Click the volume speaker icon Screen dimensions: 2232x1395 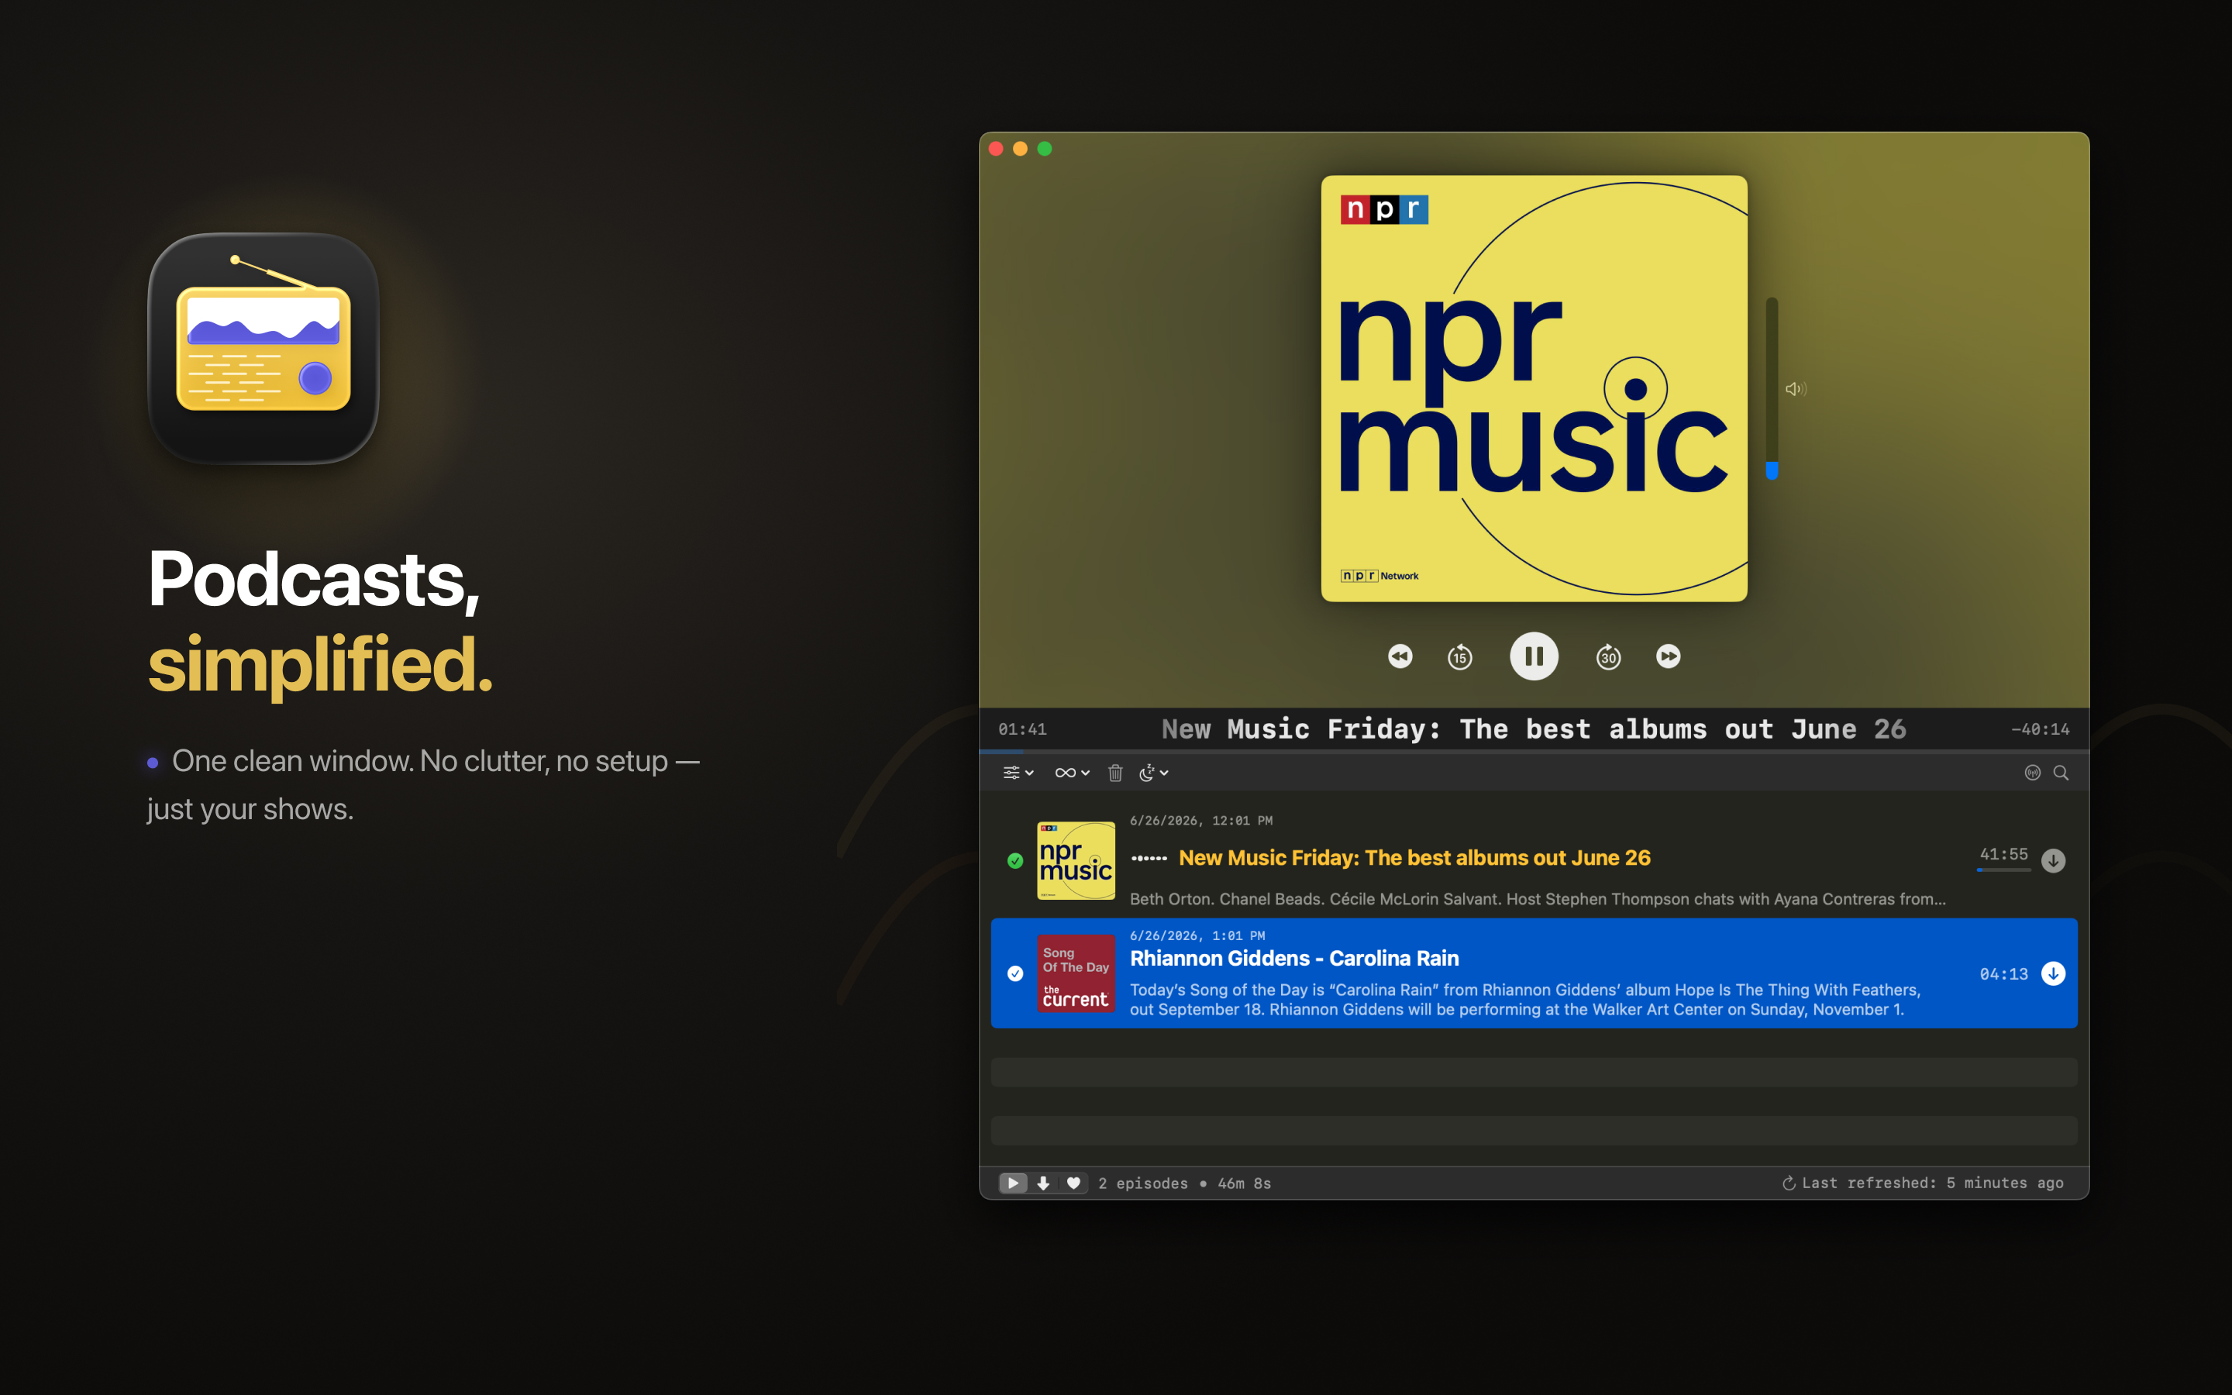click(x=1795, y=389)
